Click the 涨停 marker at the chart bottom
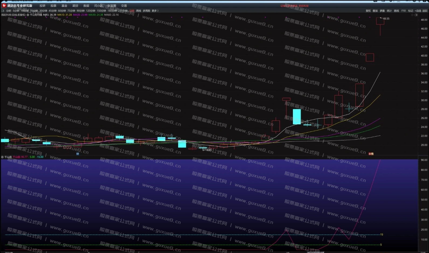 click(x=371, y=154)
